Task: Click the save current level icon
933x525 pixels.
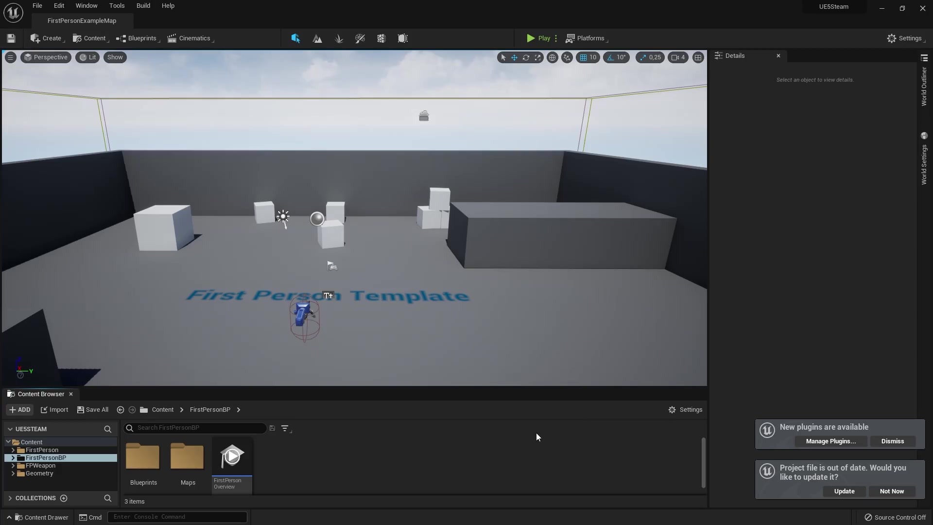Action: pos(11,38)
